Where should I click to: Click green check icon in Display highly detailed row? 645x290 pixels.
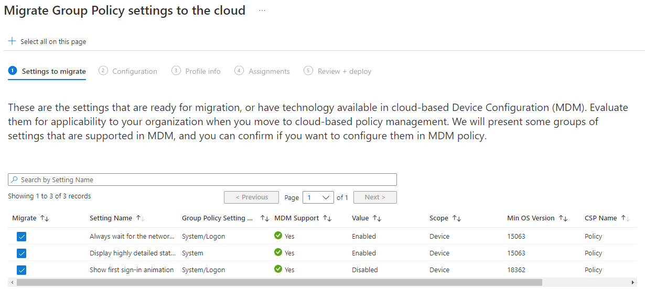pyautogui.click(x=278, y=252)
